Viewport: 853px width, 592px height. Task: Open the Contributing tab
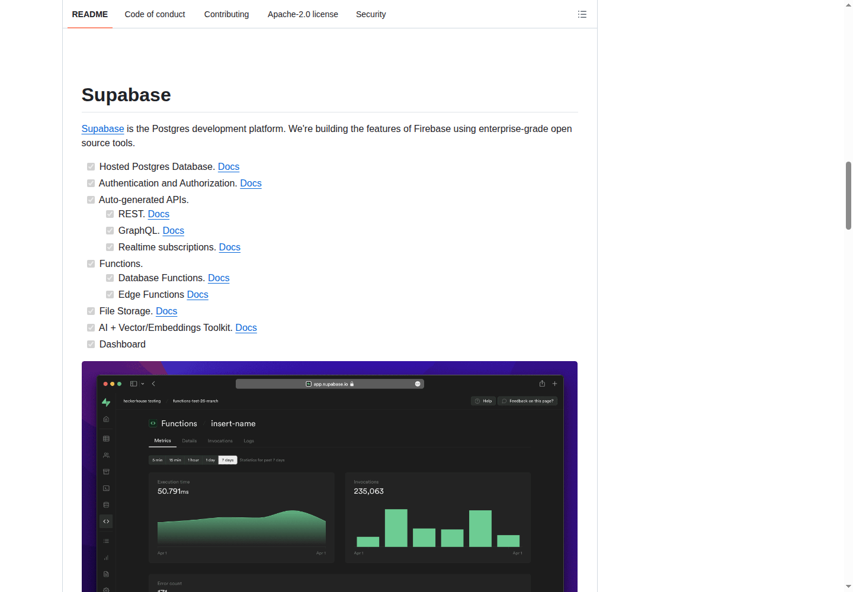226,14
